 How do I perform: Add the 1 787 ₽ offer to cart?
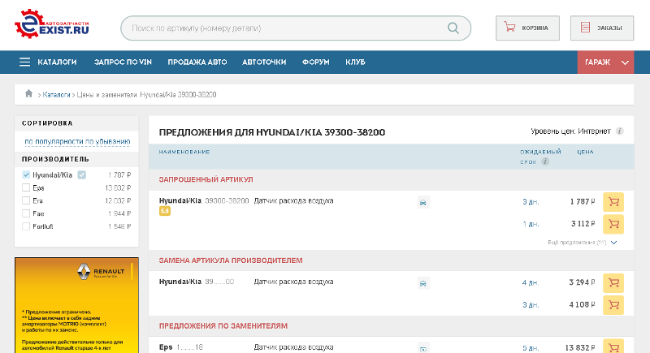click(613, 201)
